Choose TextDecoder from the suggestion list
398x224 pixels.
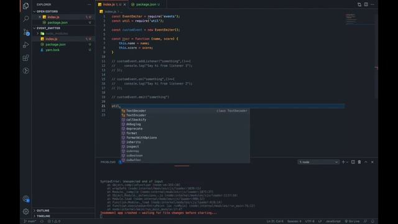pyautogui.click(x=185, y=111)
